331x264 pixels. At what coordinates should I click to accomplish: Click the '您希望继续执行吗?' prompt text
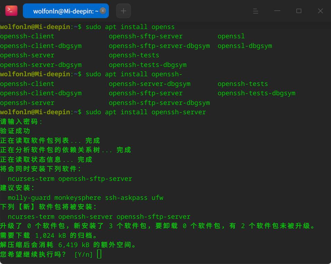tap(34, 254)
